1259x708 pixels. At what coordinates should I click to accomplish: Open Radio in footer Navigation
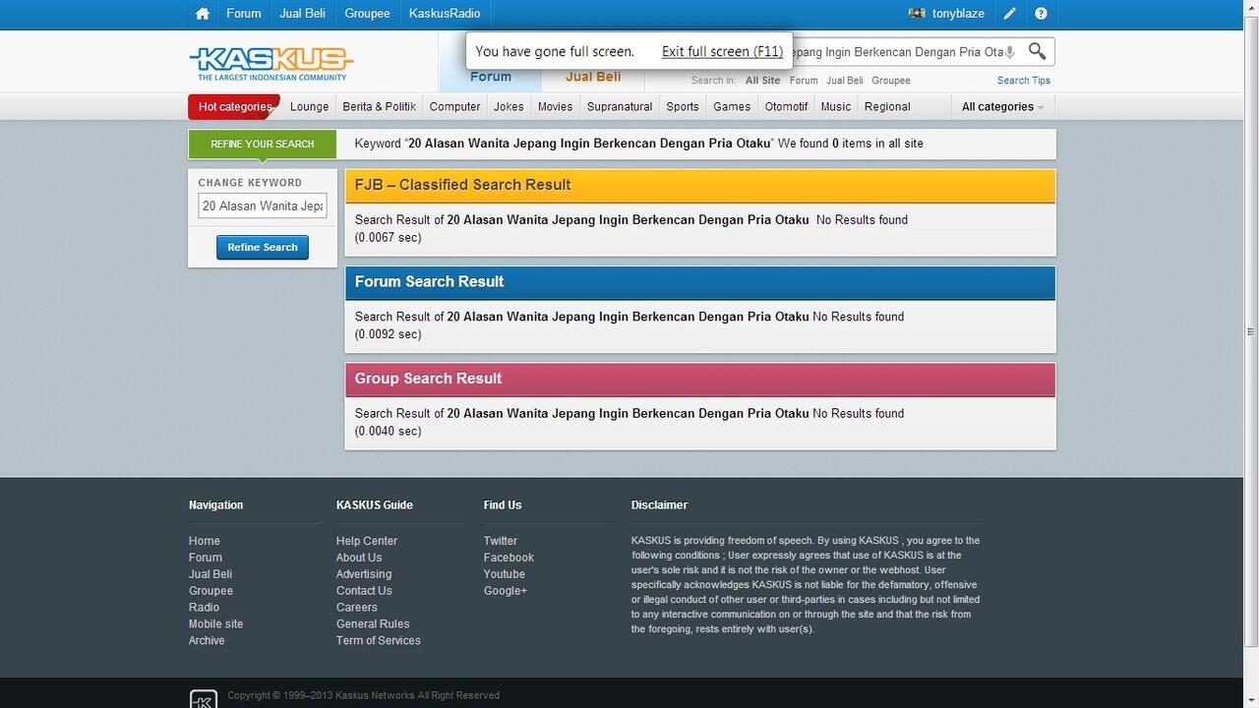pyautogui.click(x=204, y=608)
